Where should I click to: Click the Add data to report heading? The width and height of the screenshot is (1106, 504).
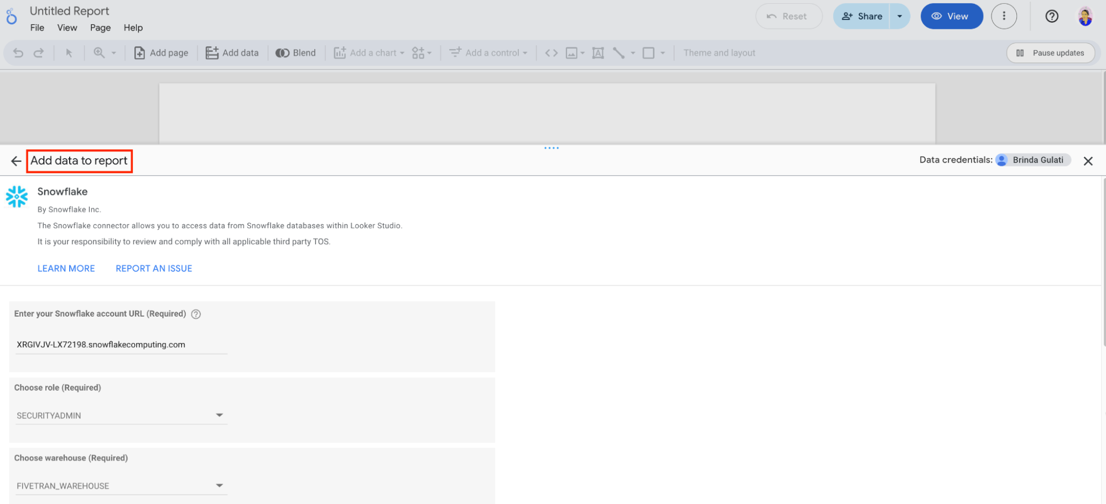[x=79, y=161]
